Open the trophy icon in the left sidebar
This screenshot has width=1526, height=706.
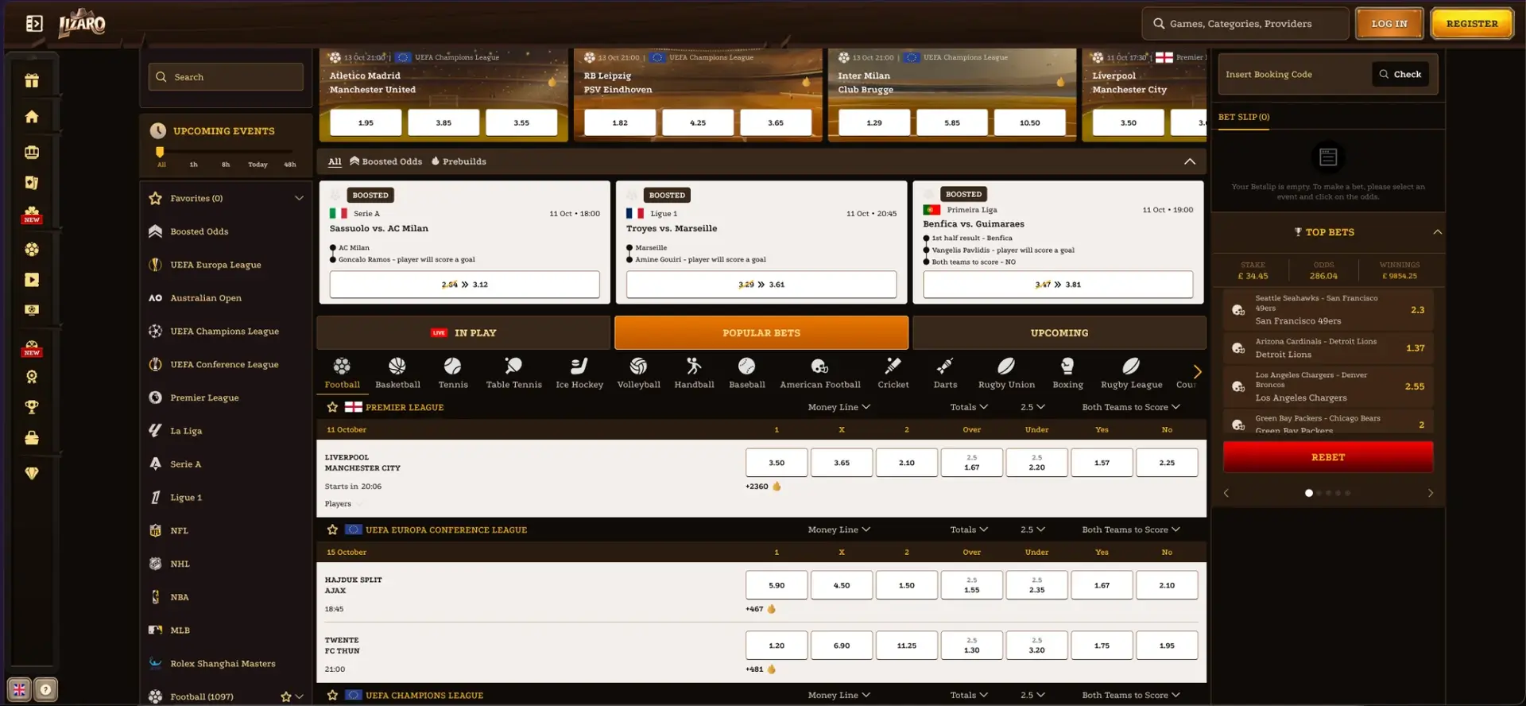click(32, 407)
